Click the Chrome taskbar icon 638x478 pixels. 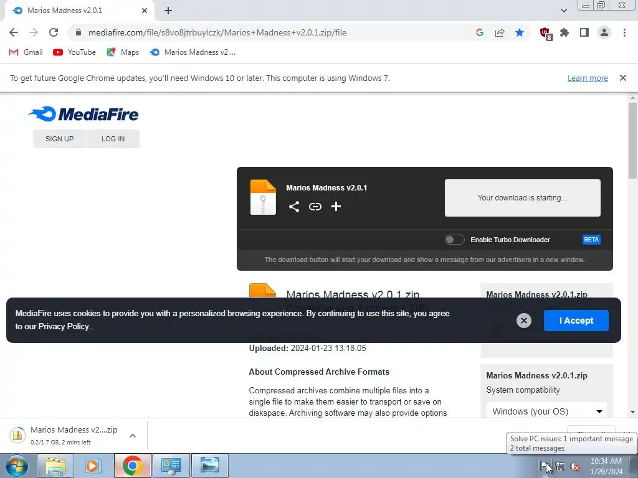coord(132,466)
